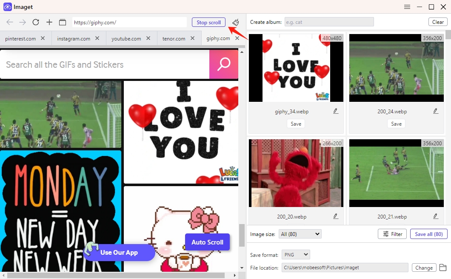Rename 200_21.webp with pencil icon
Viewport: 451px width, 279px height.
436,216
